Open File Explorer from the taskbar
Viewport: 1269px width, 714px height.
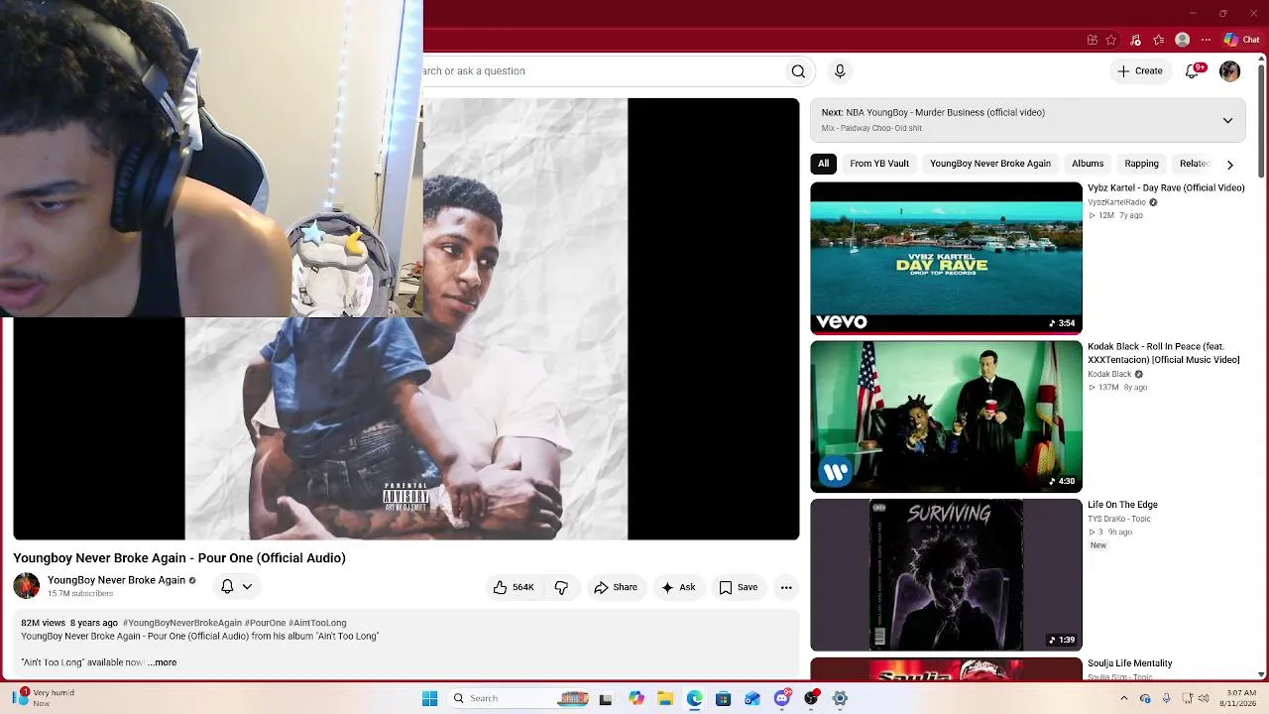coord(665,698)
